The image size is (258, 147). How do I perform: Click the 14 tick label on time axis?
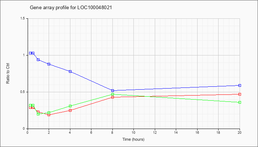176,132
